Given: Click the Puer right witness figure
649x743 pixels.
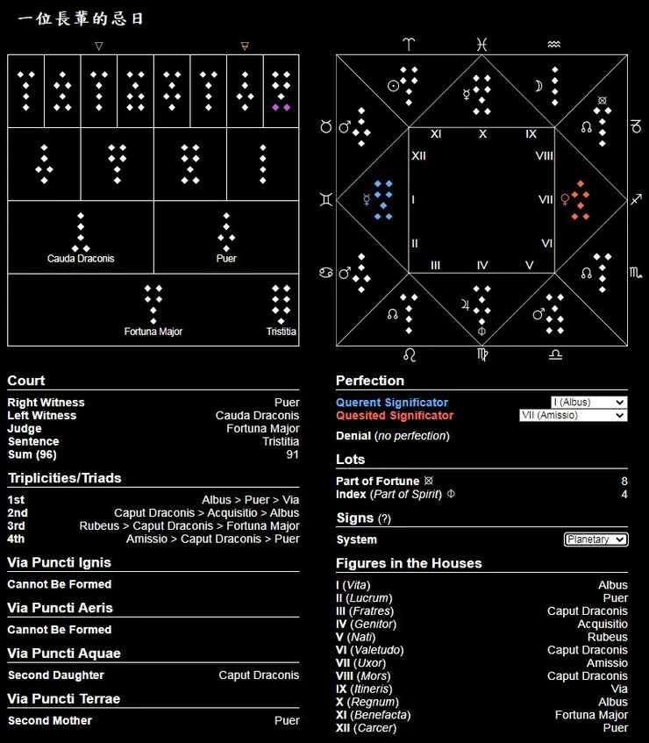Looking at the screenshot, I should pos(226,232).
